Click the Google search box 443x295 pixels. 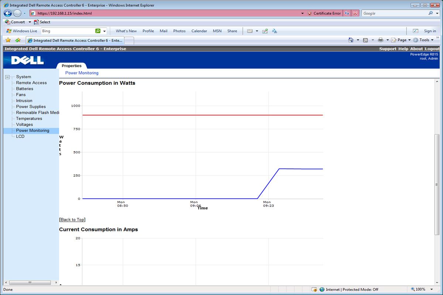tap(394, 13)
